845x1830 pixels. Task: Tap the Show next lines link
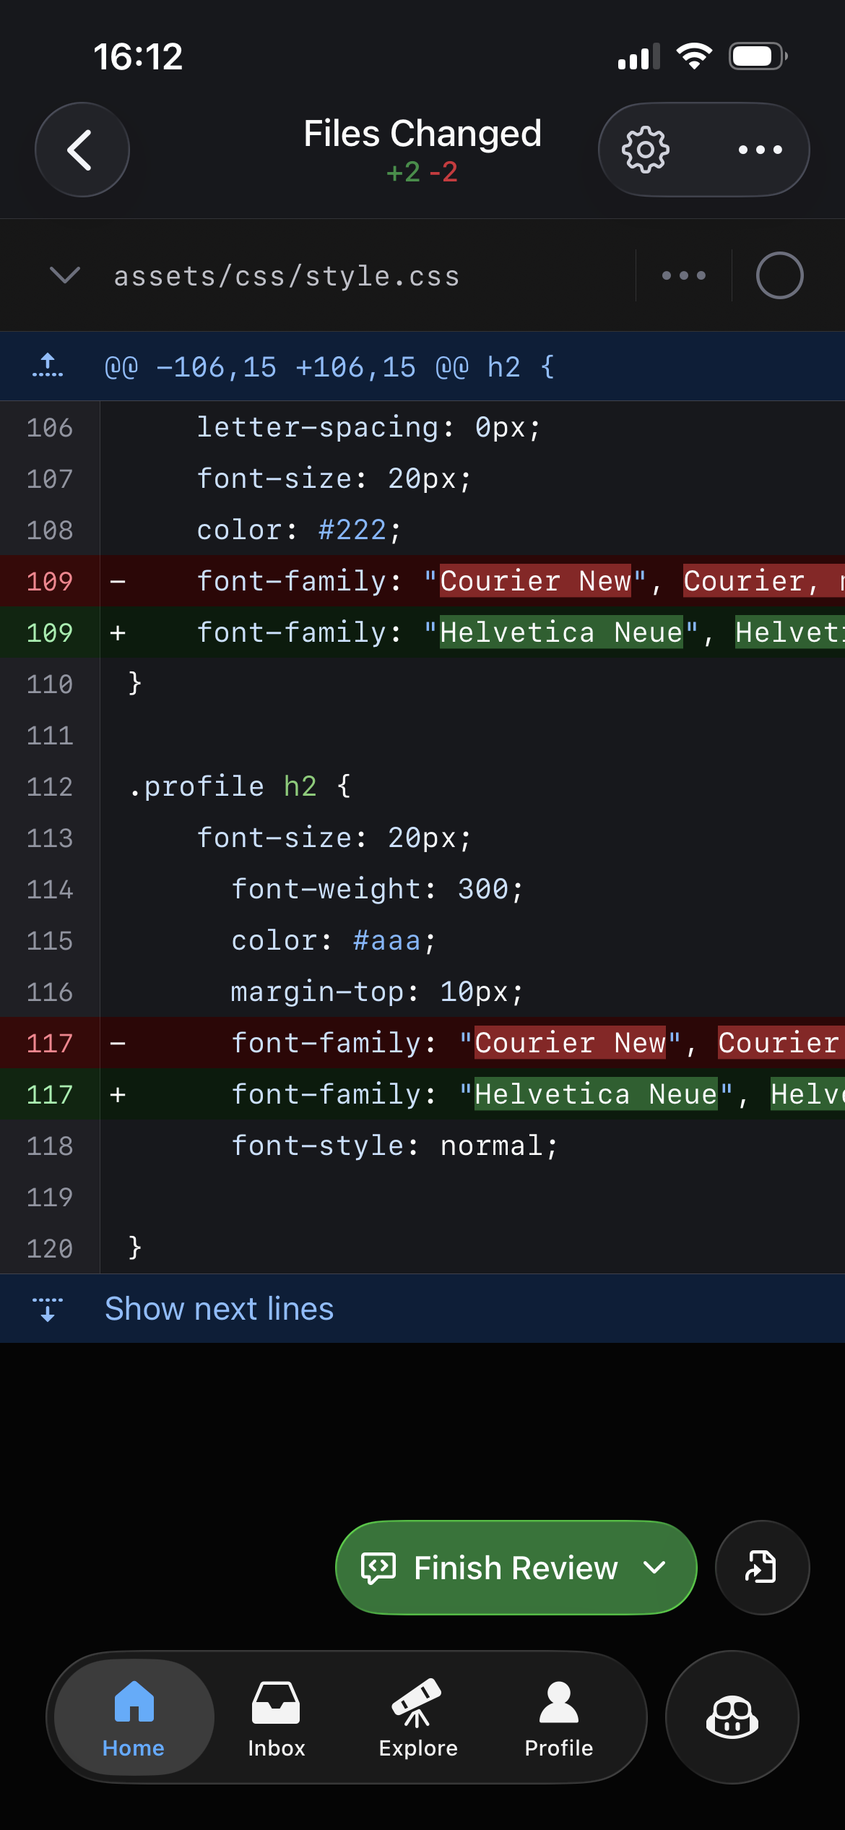(219, 1309)
